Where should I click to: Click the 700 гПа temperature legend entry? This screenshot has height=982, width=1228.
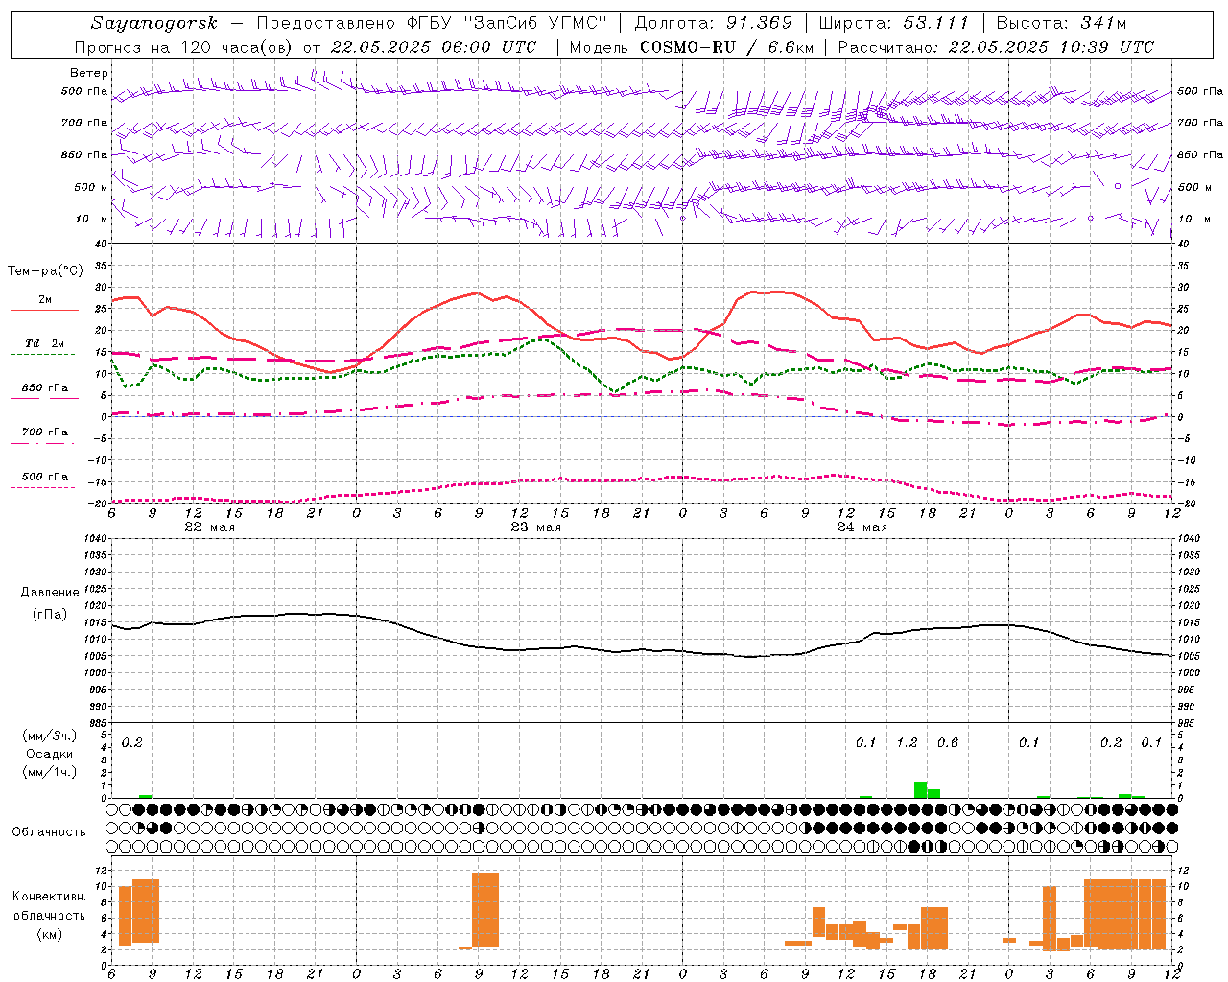(x=45, y=433)
